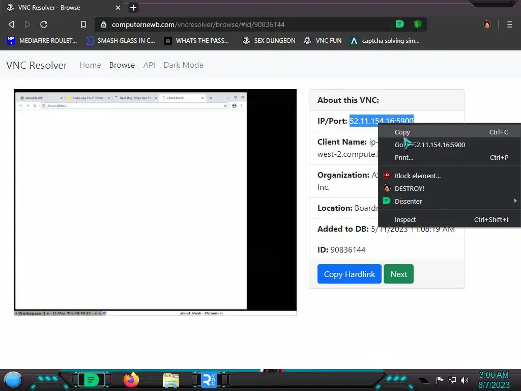
Task: Open the Dissenter browser taskbar icon
Action: tap(91, 380)
